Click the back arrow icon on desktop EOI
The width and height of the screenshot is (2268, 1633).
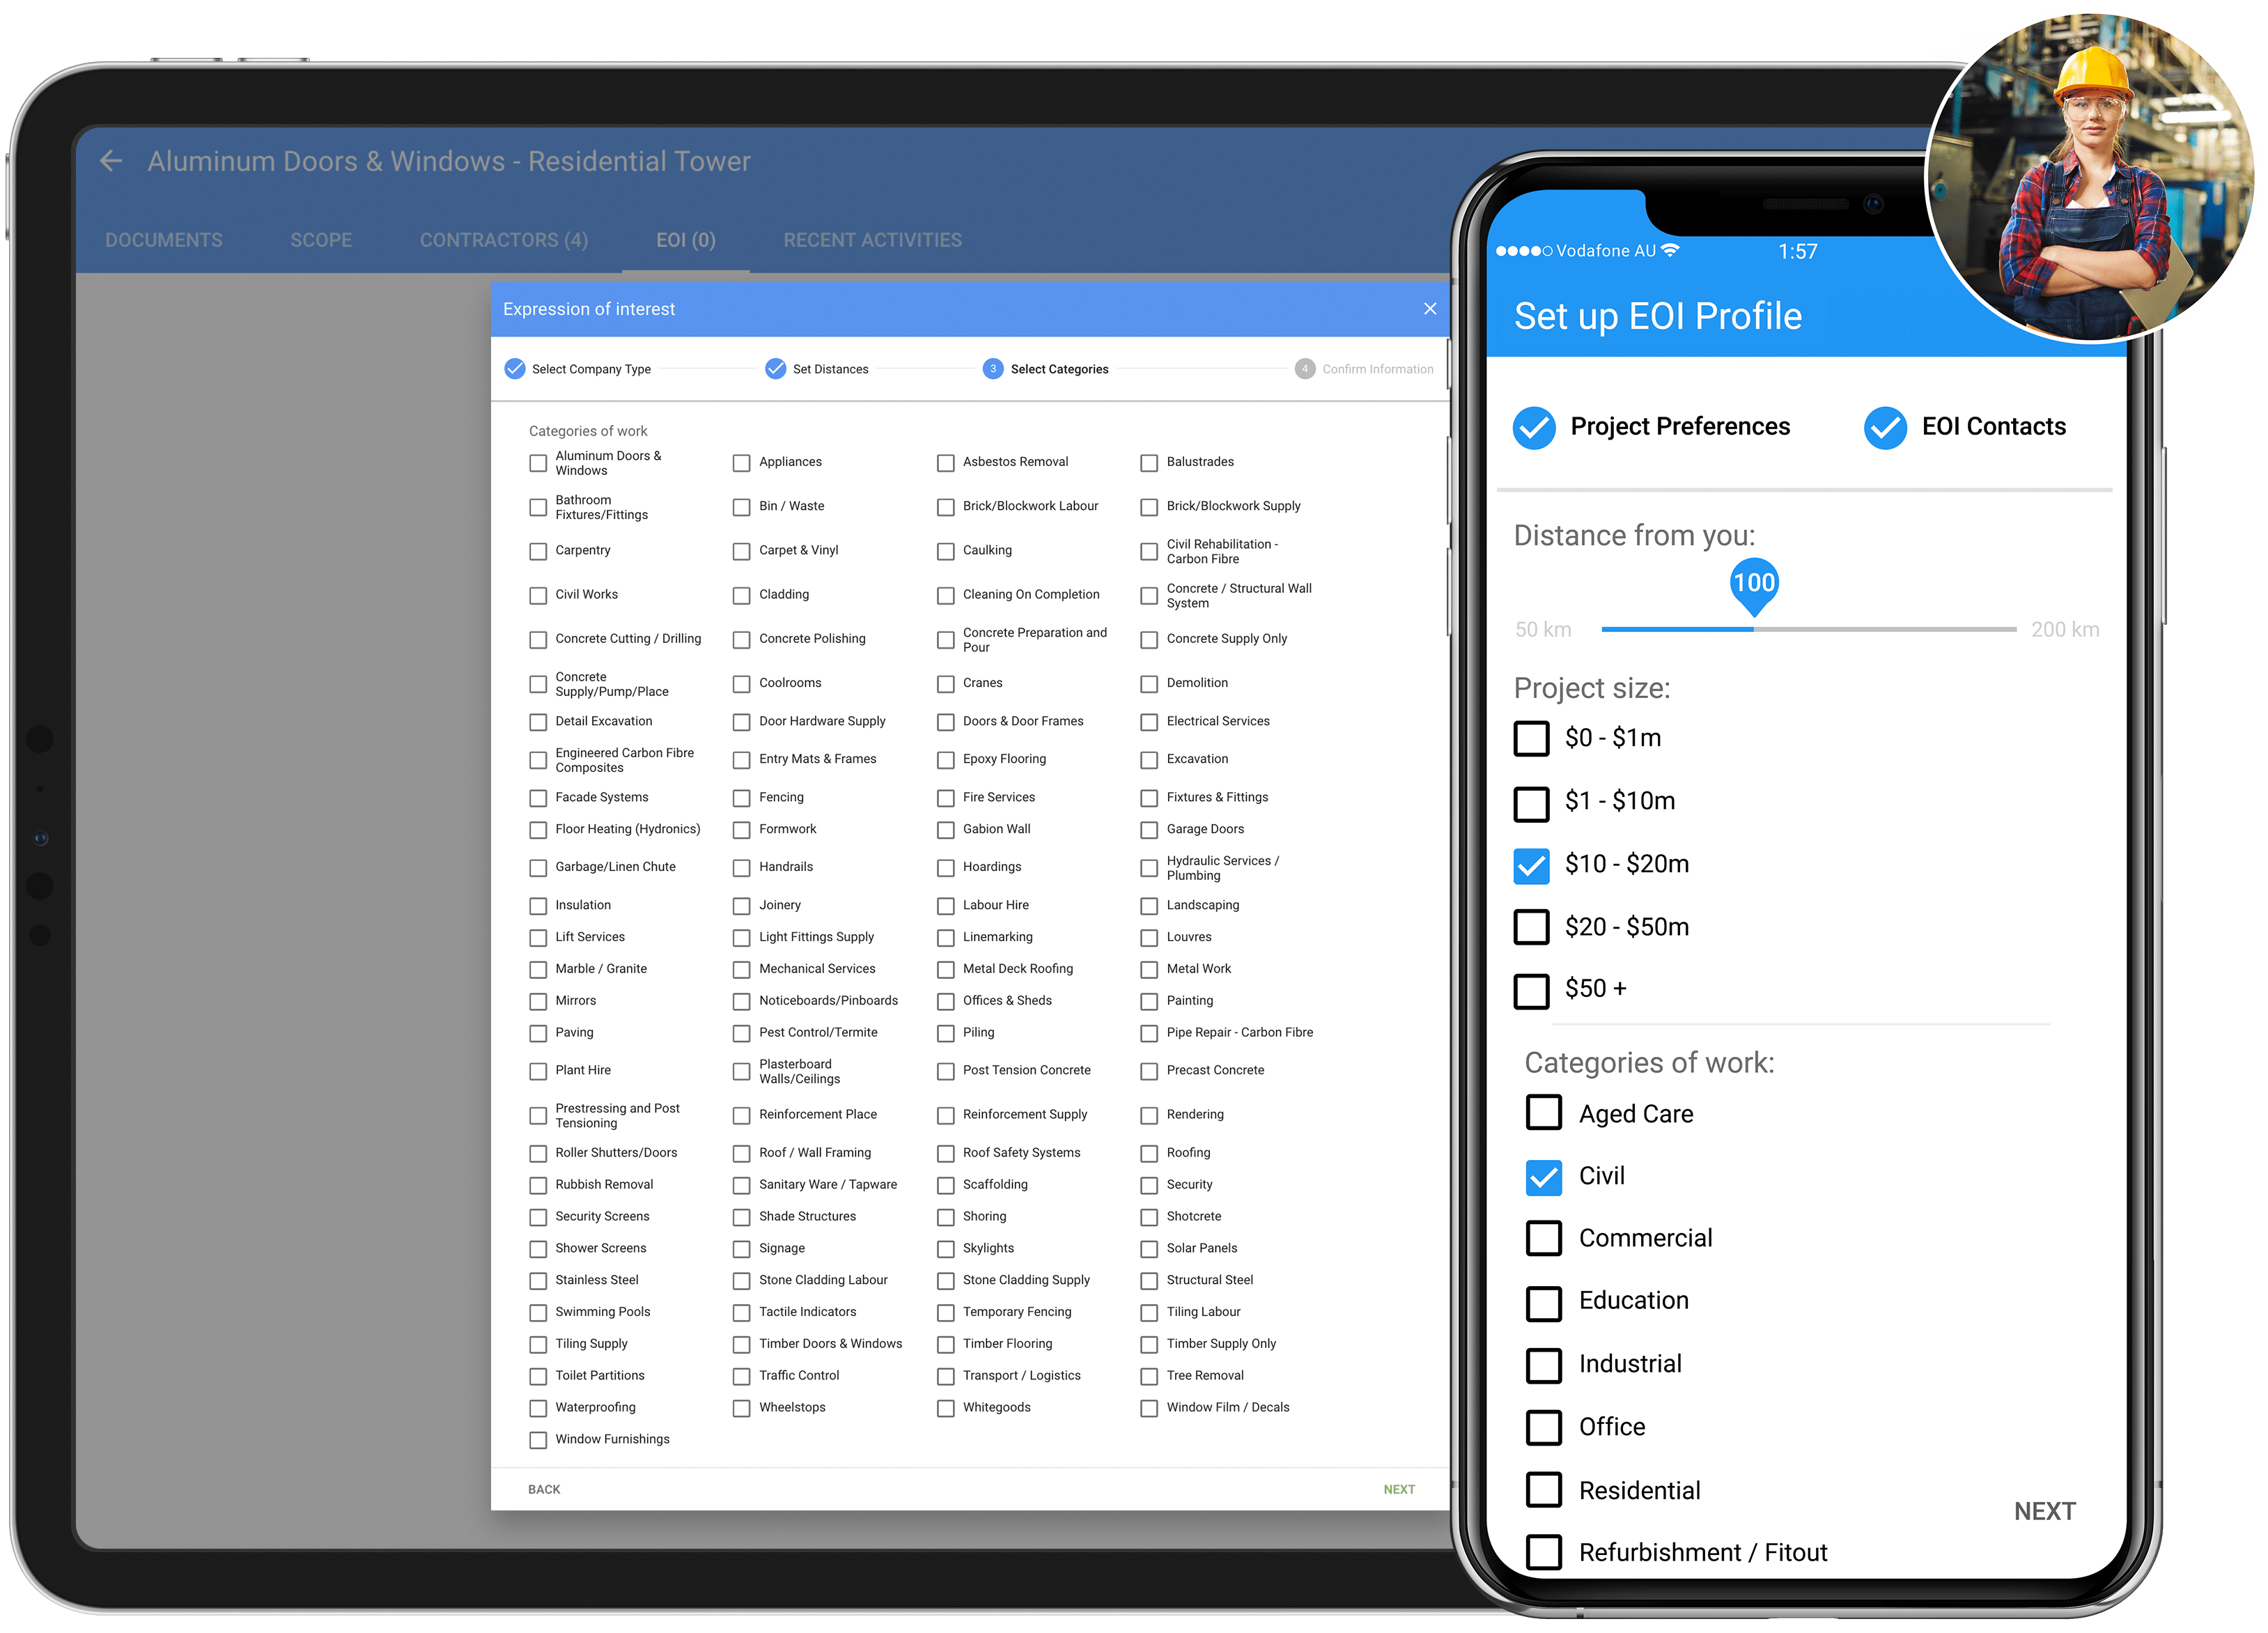click(x=111, y=160)
